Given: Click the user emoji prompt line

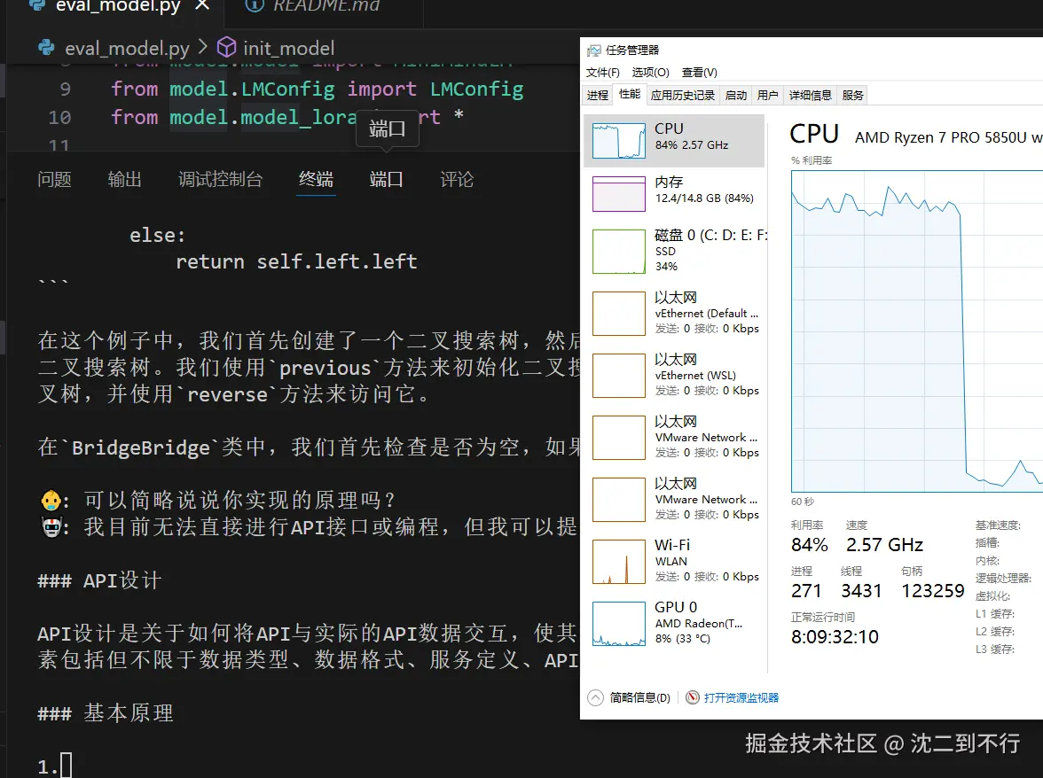Looking at the screenshot, I should (216, 501).
